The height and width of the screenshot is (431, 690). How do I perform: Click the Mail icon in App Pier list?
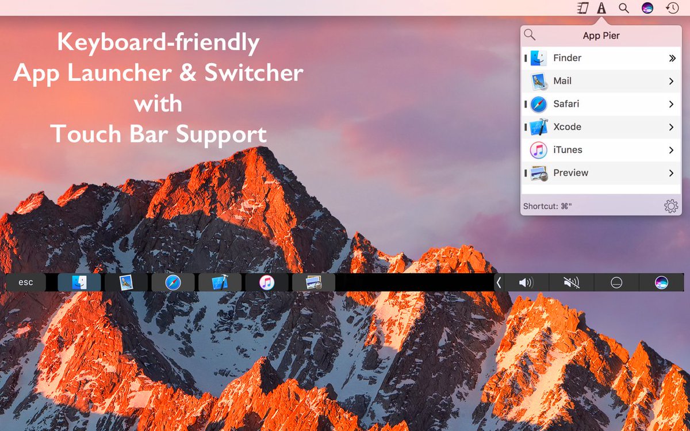538,81
